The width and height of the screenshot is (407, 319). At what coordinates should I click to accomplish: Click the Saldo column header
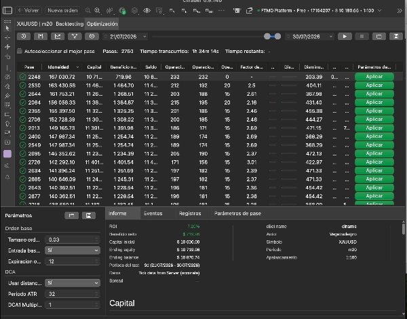pyautogui.click(x=151, y=67)
